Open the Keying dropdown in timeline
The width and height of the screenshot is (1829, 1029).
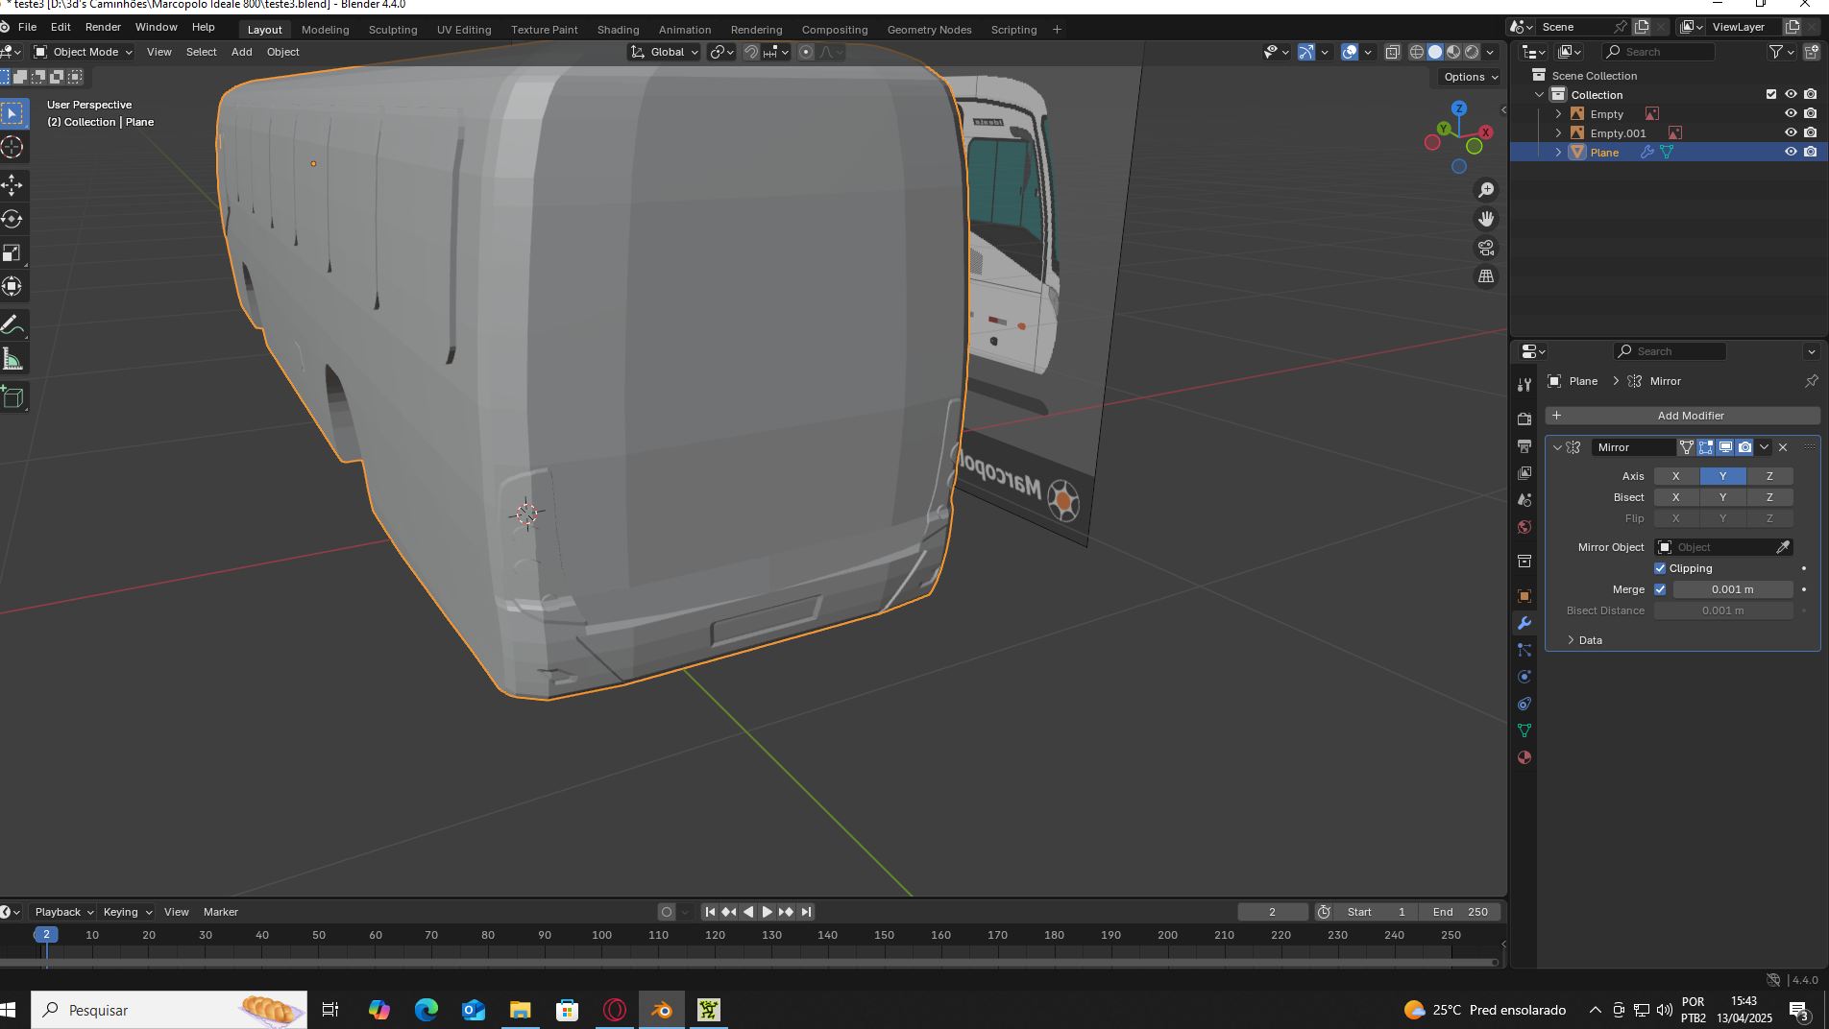click(127, 912)
